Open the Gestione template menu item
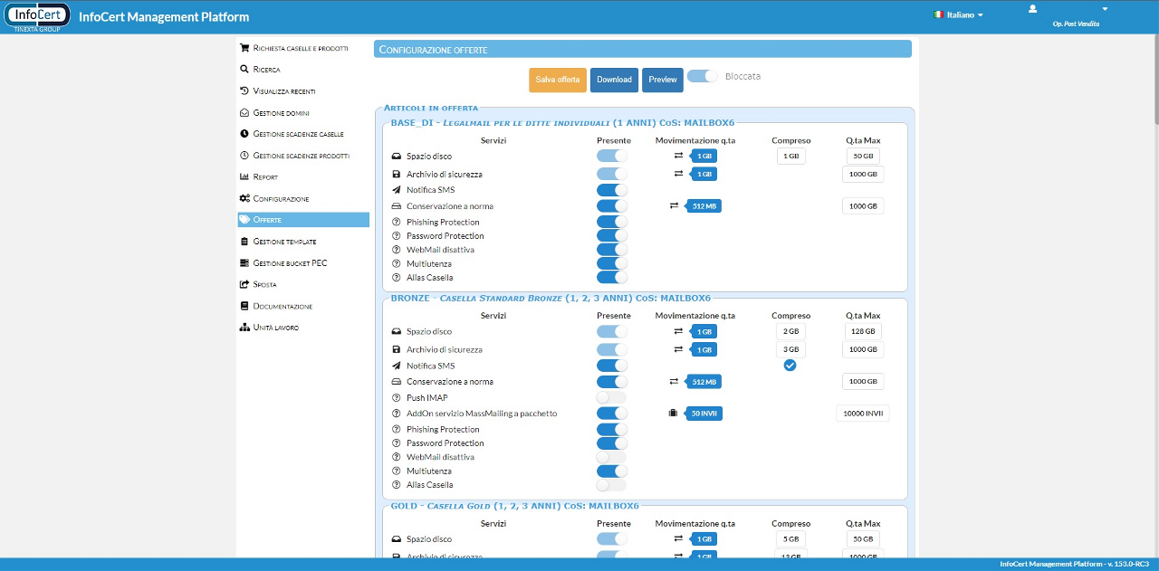 pos(284,242)
